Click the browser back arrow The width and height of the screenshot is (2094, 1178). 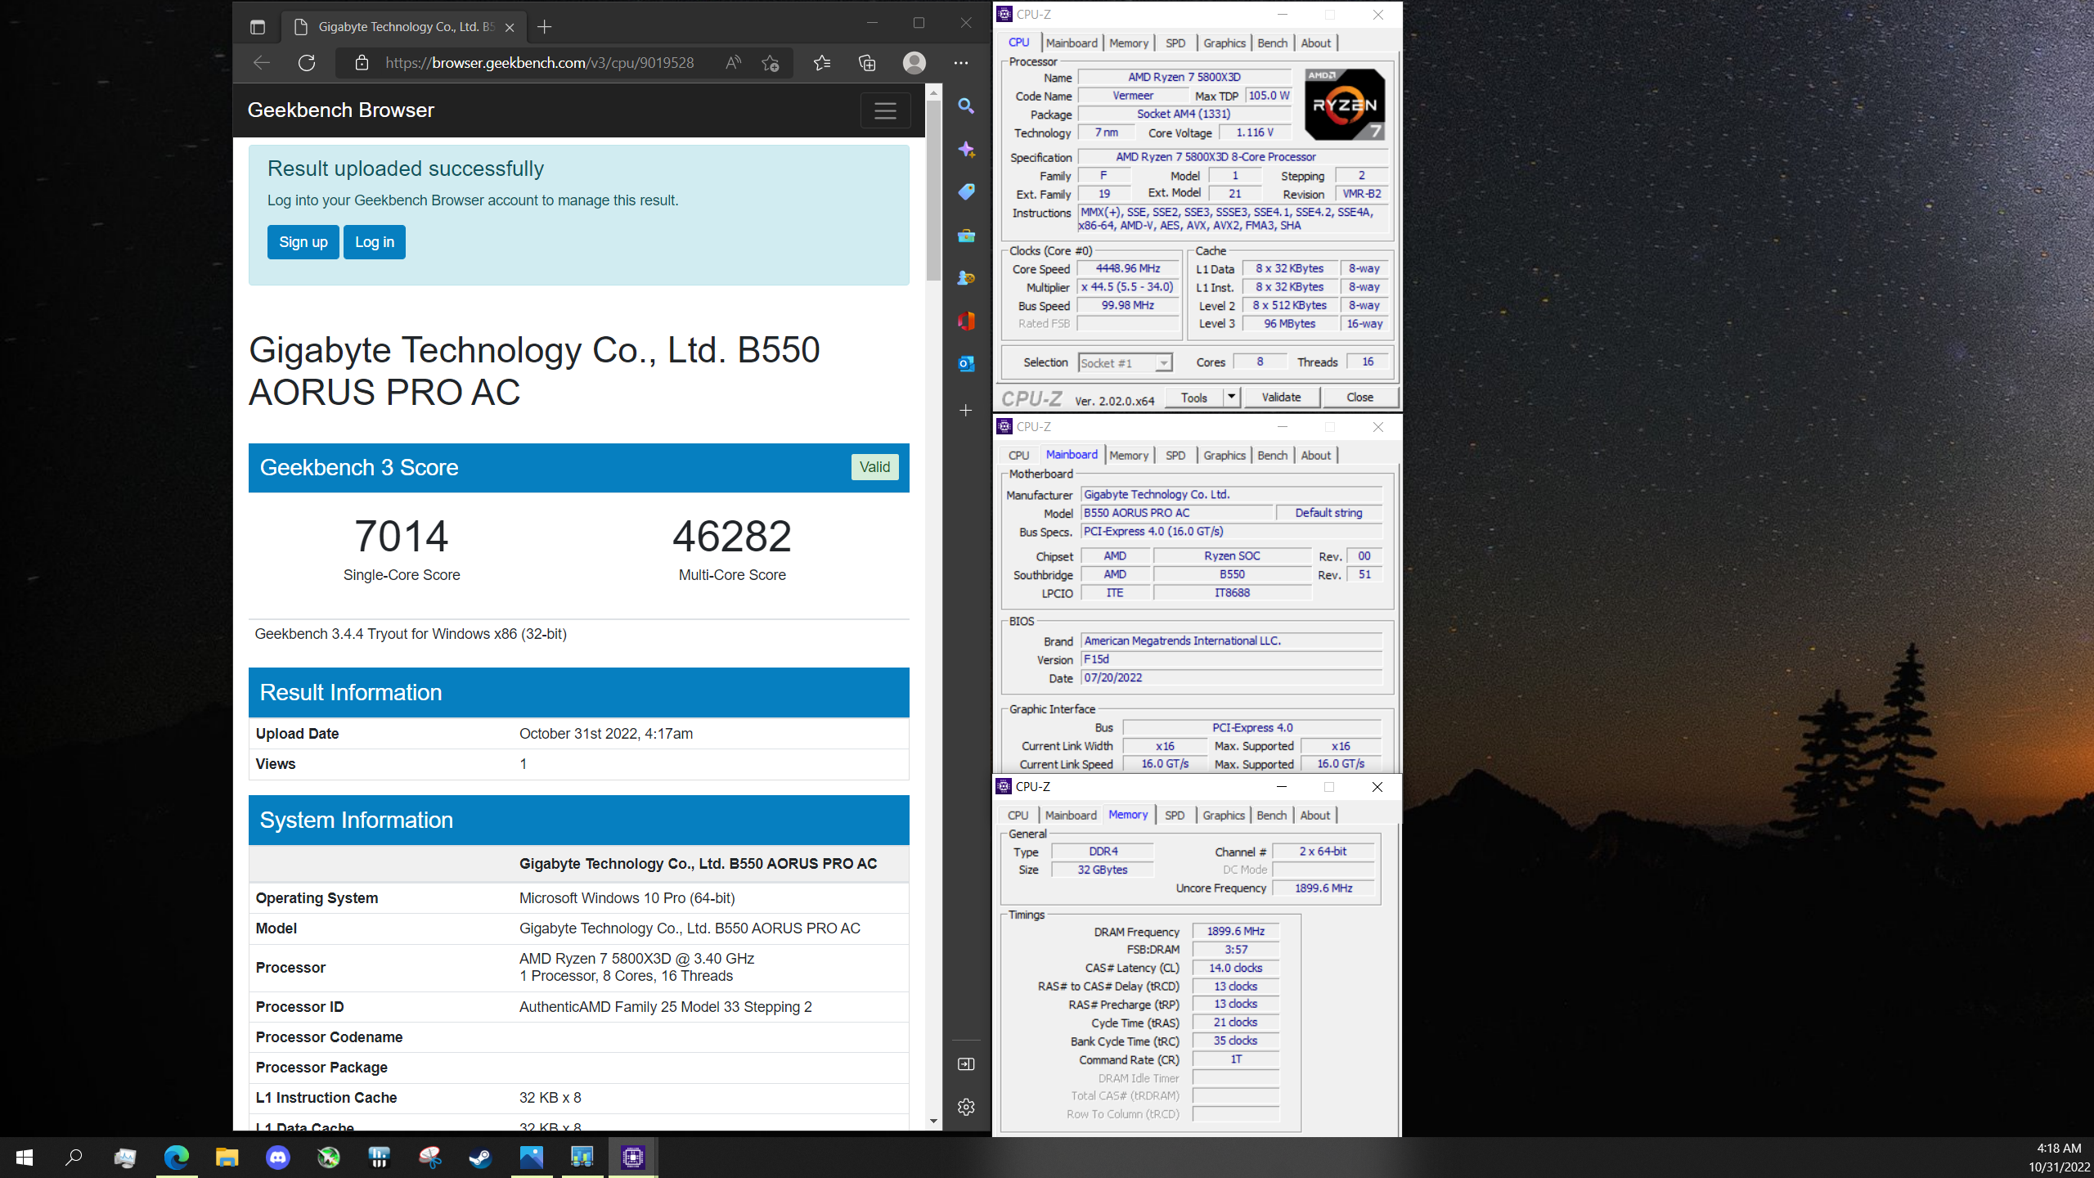click(x=262, y=63)
